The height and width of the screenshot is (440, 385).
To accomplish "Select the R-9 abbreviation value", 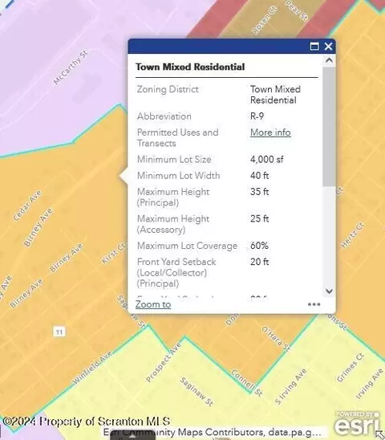I will coord(257,116).
